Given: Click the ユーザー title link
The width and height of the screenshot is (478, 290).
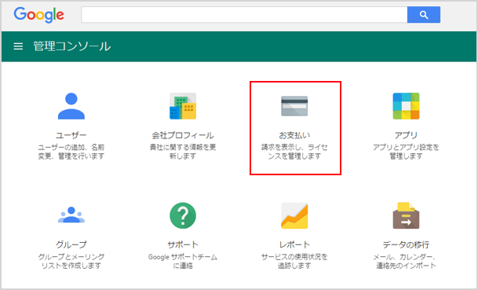Looking at the screenshot, I should (x=71, y=135).
